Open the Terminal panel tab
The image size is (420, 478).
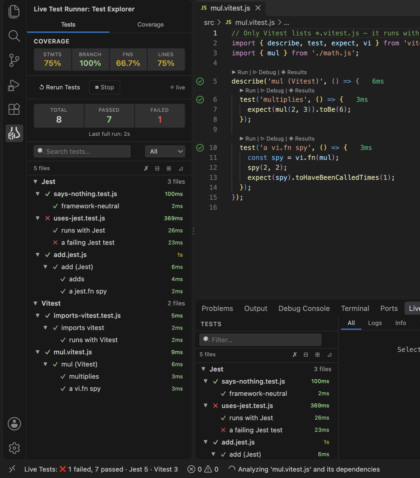[x=355, y=308]
